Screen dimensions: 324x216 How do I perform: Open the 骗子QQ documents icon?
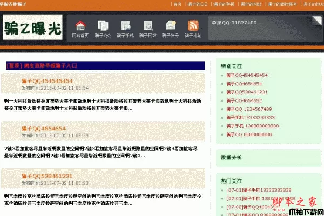(x=103, y=25)
